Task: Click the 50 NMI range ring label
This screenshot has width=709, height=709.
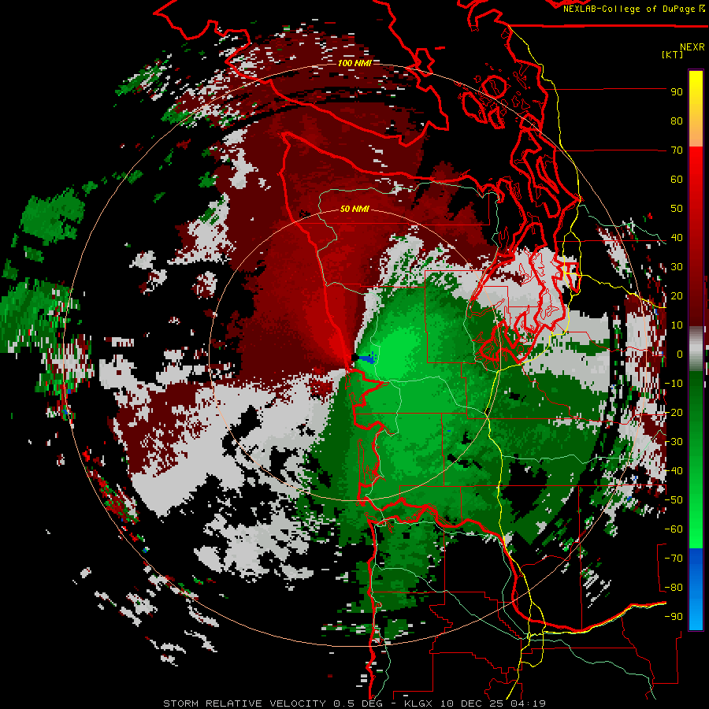Action: [354, 209]
